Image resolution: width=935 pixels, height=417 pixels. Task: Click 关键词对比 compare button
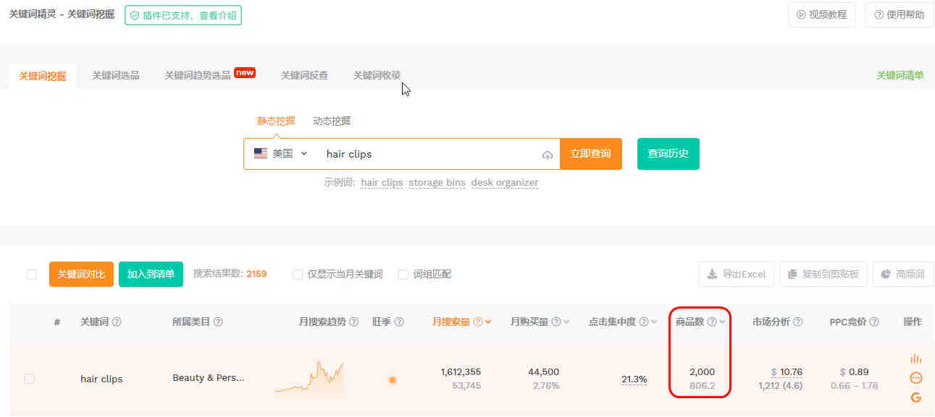pyautogui.click(x=81, y=275)
